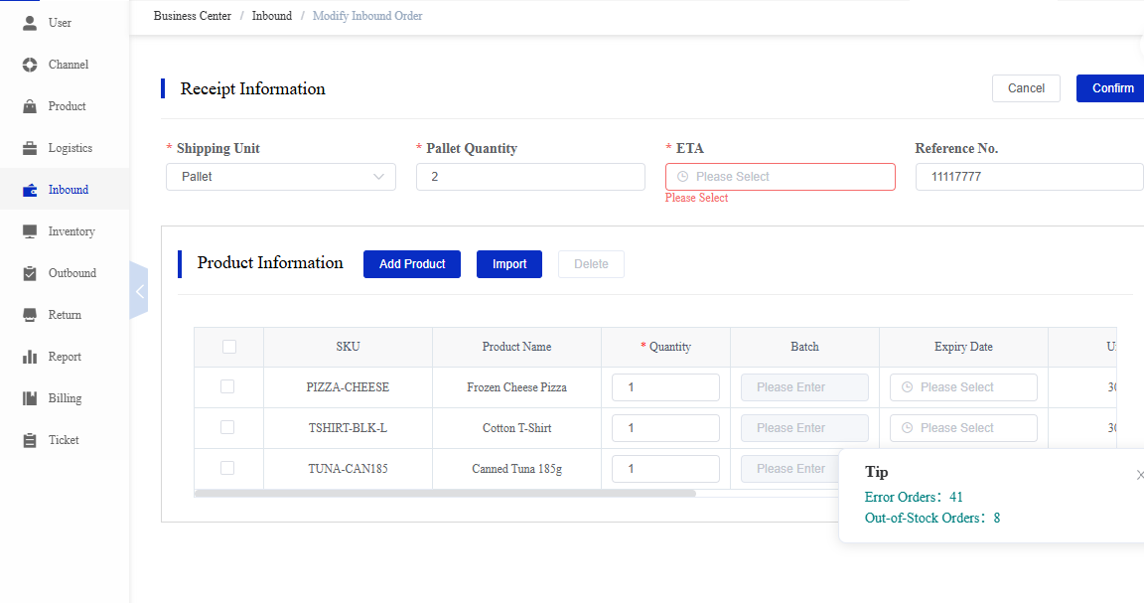Click Error Orders: 41 link
1144x603 pixels.
point(914,497)
